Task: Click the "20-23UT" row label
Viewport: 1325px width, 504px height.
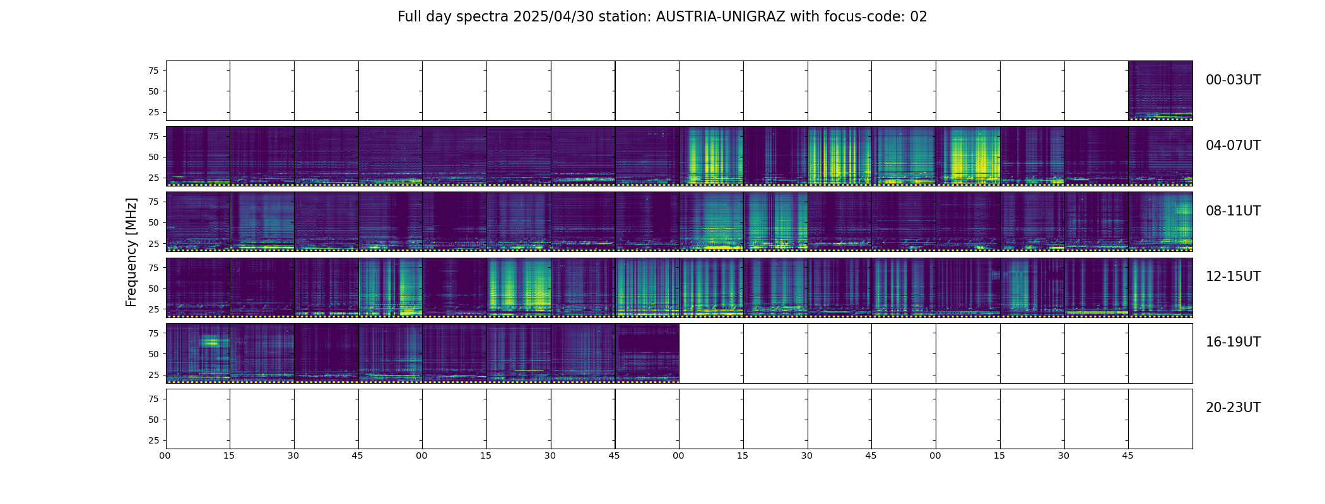Action: 1233,408
